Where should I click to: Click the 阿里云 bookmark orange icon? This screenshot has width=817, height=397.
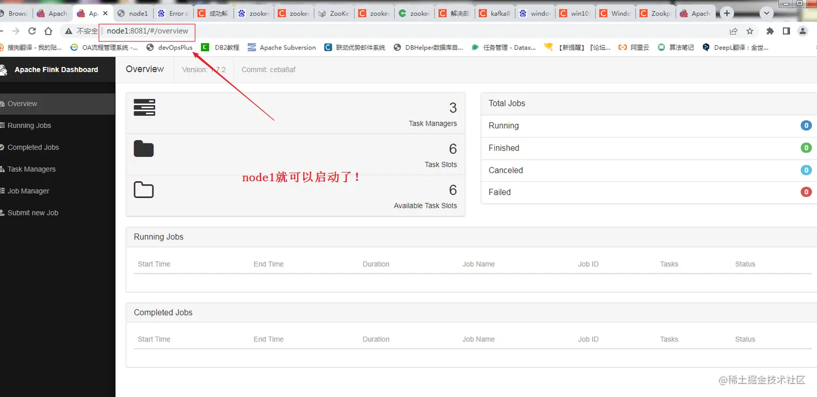622,47
